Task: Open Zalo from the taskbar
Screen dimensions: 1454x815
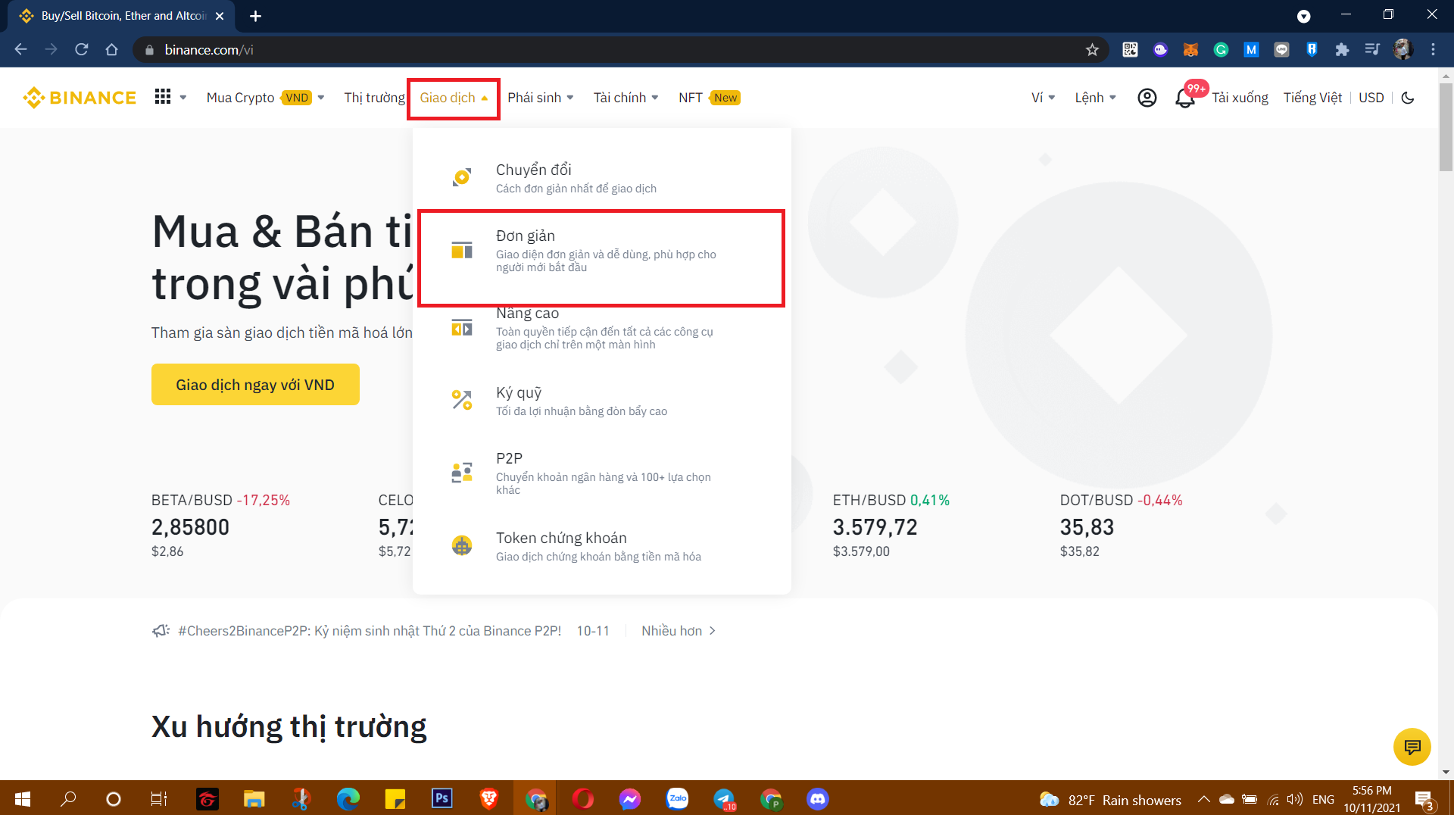Action: click(677, 799)
